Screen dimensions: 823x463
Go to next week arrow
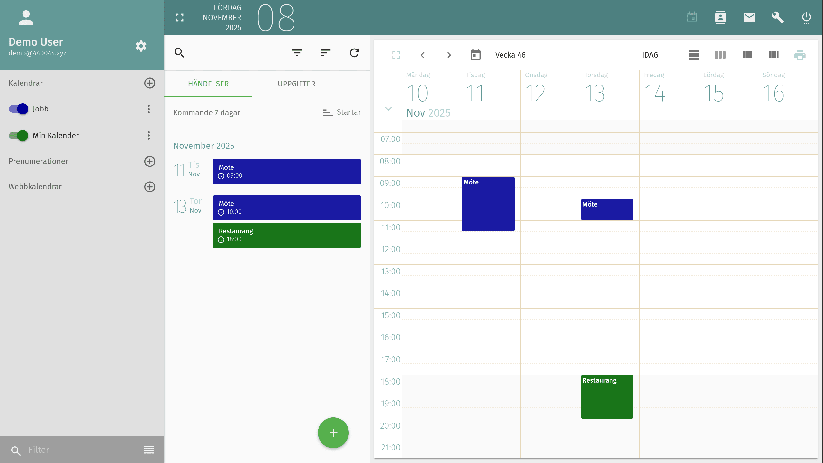(x=449, y=55)
